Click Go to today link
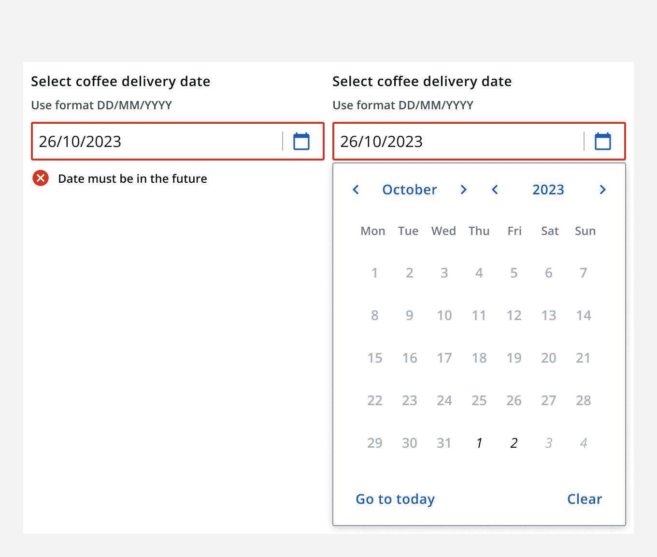657x557 pixels. (x=395, y=499)
